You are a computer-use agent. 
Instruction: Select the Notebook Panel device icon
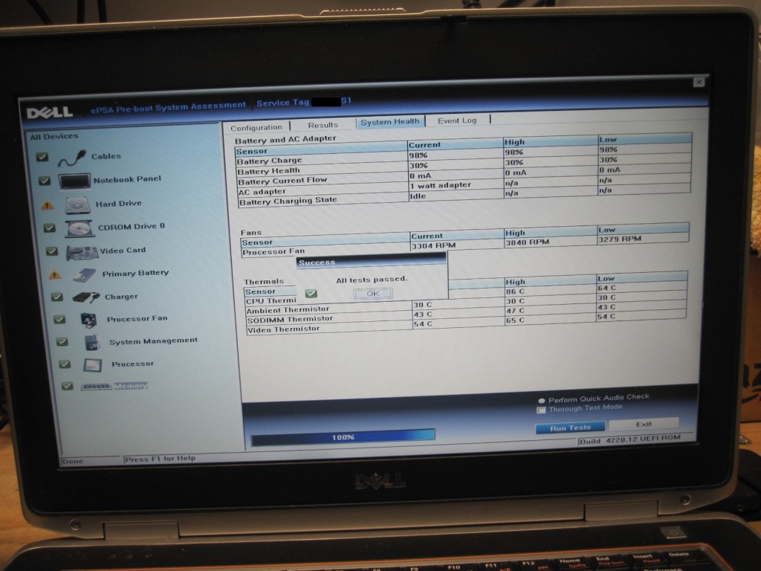point(74,181)
